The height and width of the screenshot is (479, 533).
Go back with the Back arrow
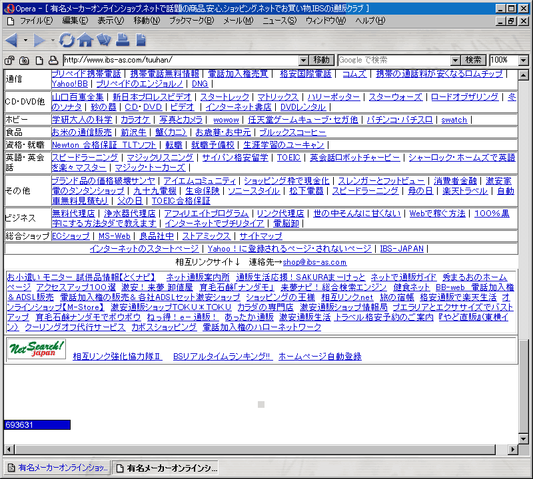[x=11, y=40]
